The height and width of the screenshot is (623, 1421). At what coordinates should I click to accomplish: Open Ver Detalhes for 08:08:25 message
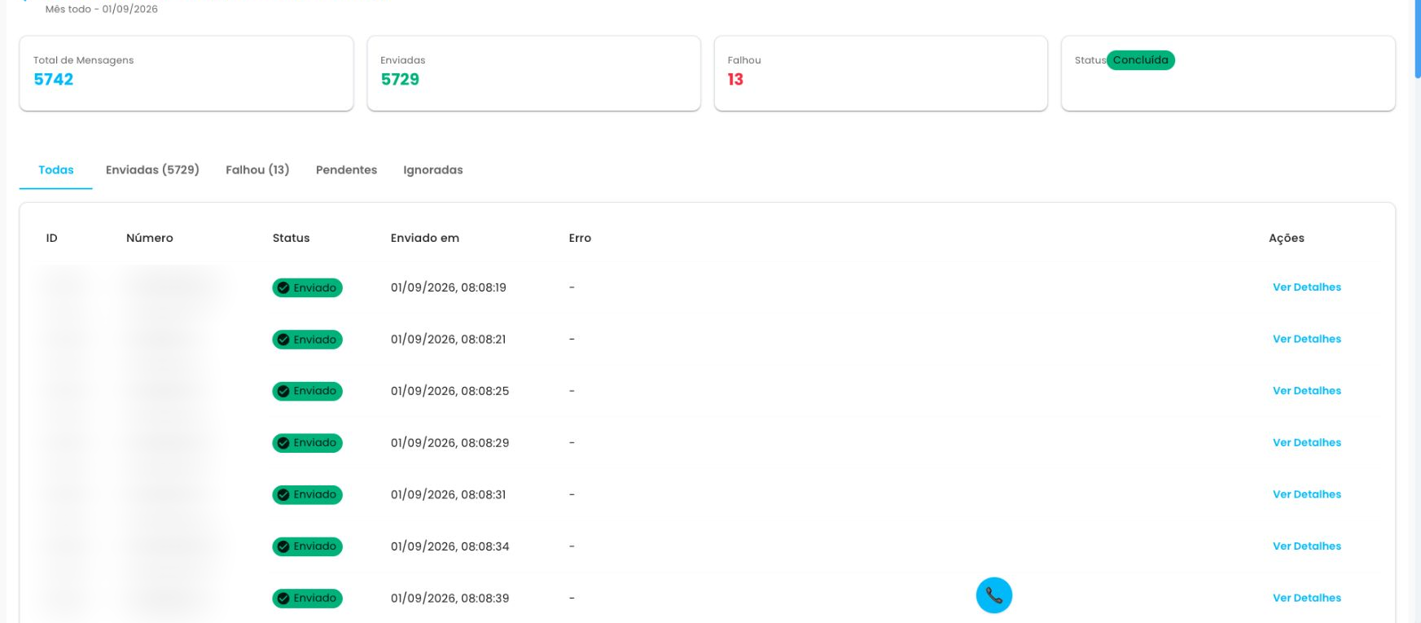(1306, 391)
